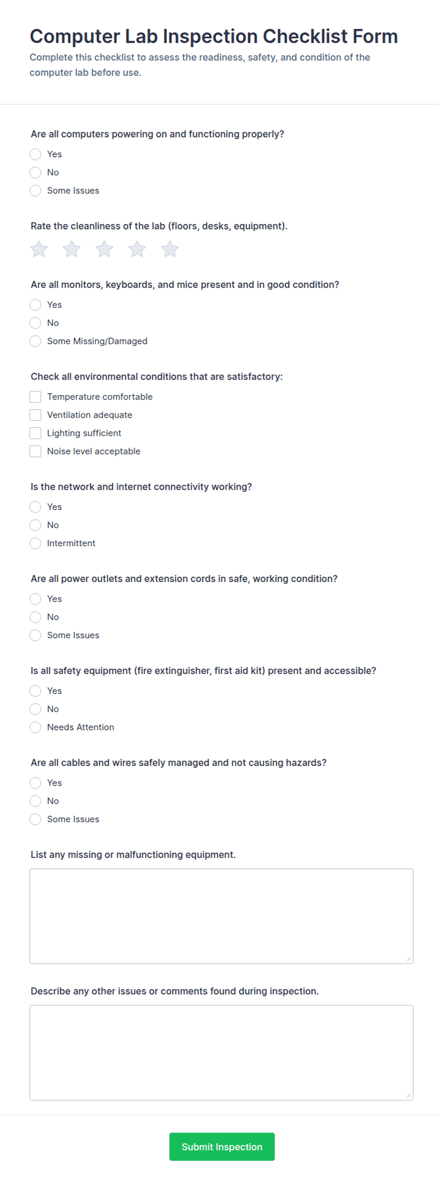Pick Needs Attention for safety equipment
This screenshot has width=439, height=1184.
tap(35, 727)
